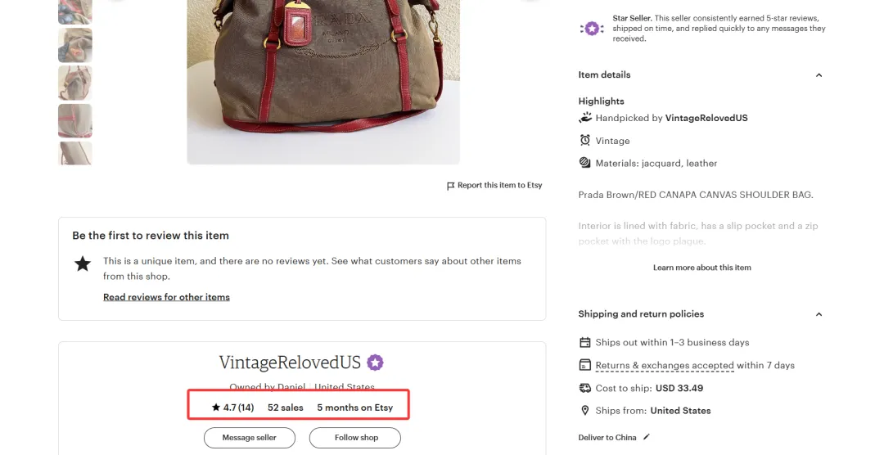Click Report this item to Etsy
This screenshot has width=884, height=455.
(x=499, y=186)
